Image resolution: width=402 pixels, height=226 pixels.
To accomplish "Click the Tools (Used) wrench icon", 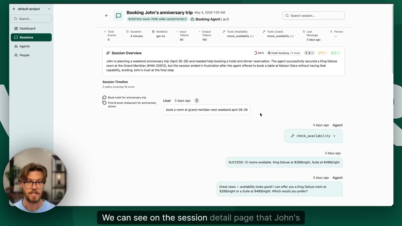I will 264,32.
